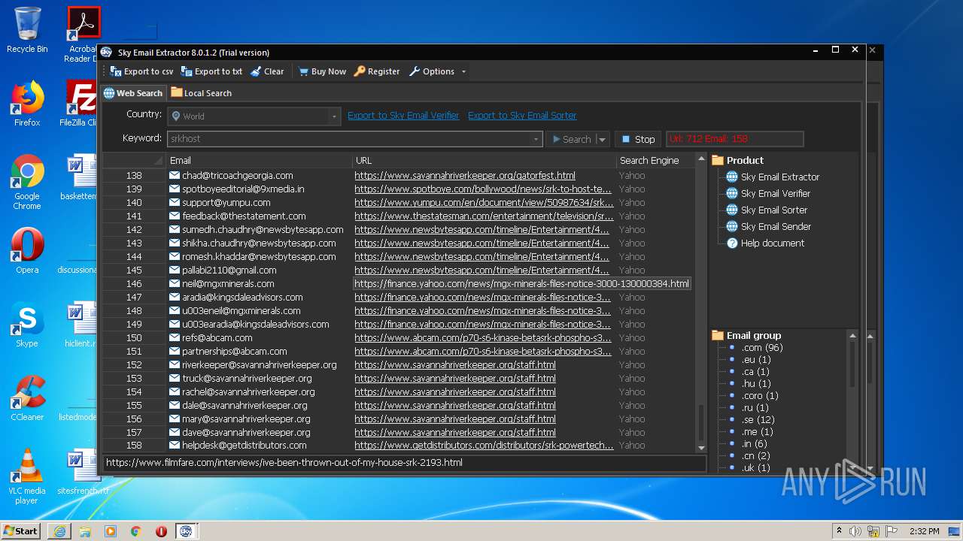Image resolution: width=963 pixels, height=541 pixels.
Task: Select Sky Email Sender in Product tree
Action: [775, 227]
